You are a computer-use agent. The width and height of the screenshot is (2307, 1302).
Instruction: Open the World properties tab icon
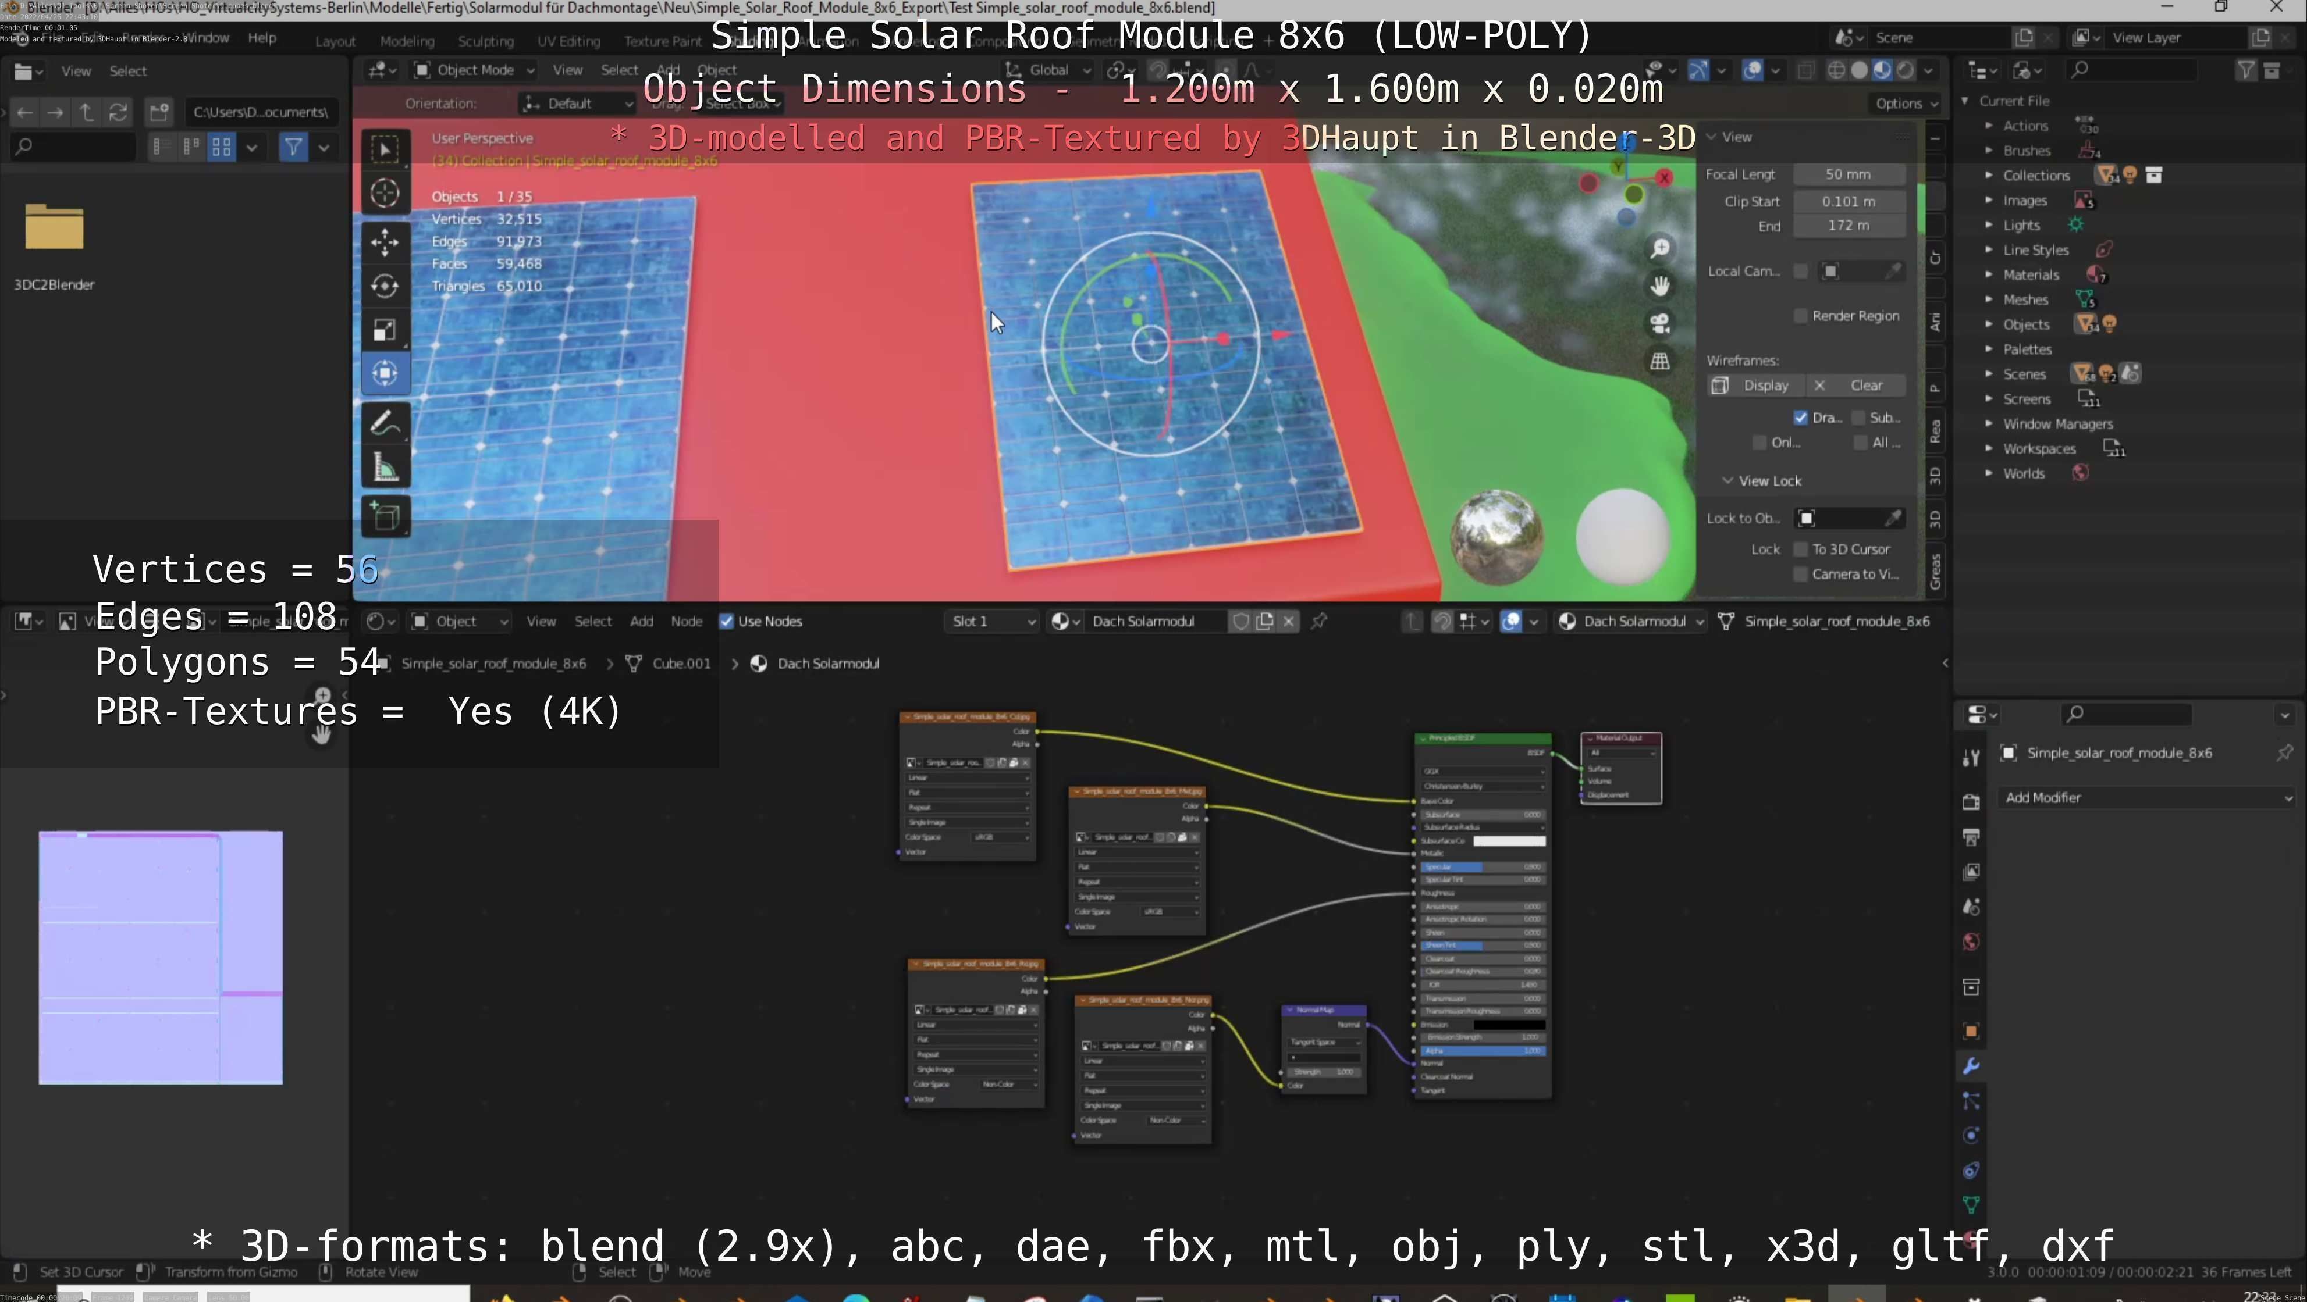pos(1970,941)
